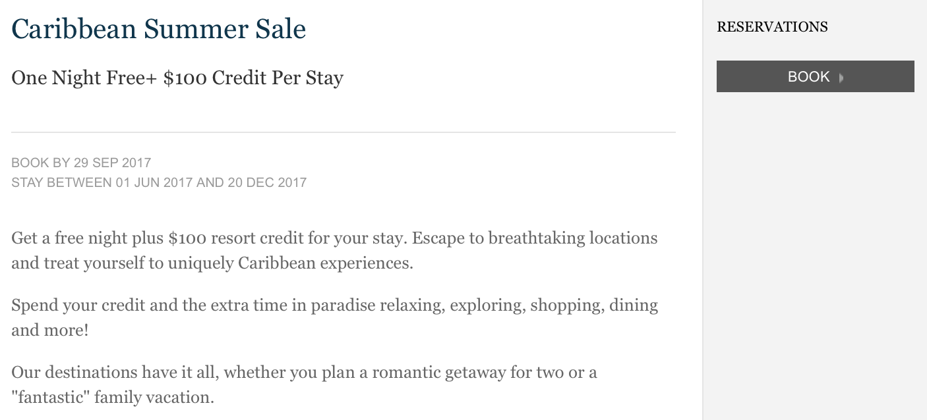927x420 pixels.
Task: Click the BOOK button under Reservations
Action: (x=815, y=76)
